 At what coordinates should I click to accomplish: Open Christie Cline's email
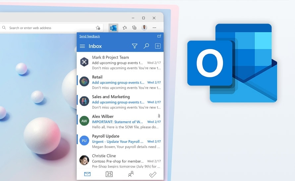(x=120, y=160)
